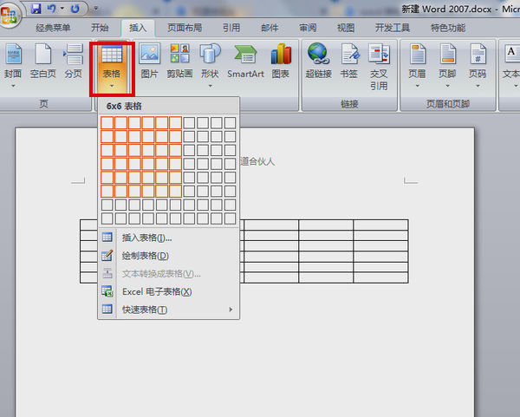Expand the Shapes (形状) dropdown
The image size is (520, 417).
tap(210, 62)
